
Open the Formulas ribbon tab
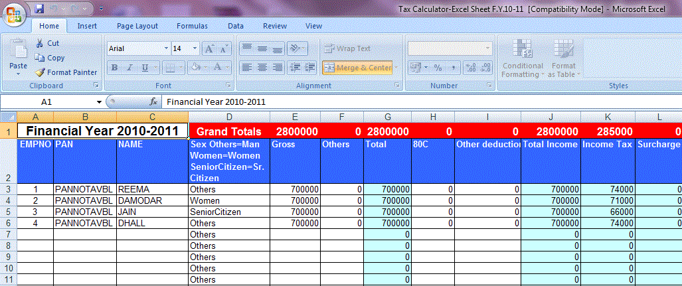click(x=192, y=26)
